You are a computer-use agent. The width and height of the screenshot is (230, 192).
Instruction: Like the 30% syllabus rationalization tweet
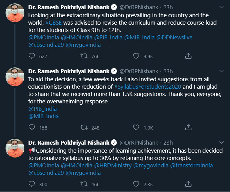[x=136, y=184]
